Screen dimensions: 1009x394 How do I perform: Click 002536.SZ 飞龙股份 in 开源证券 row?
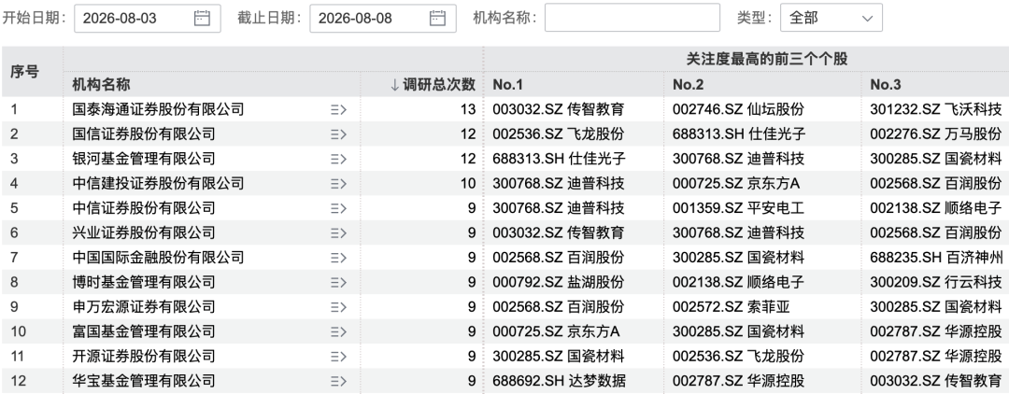[x=739, y=356]
